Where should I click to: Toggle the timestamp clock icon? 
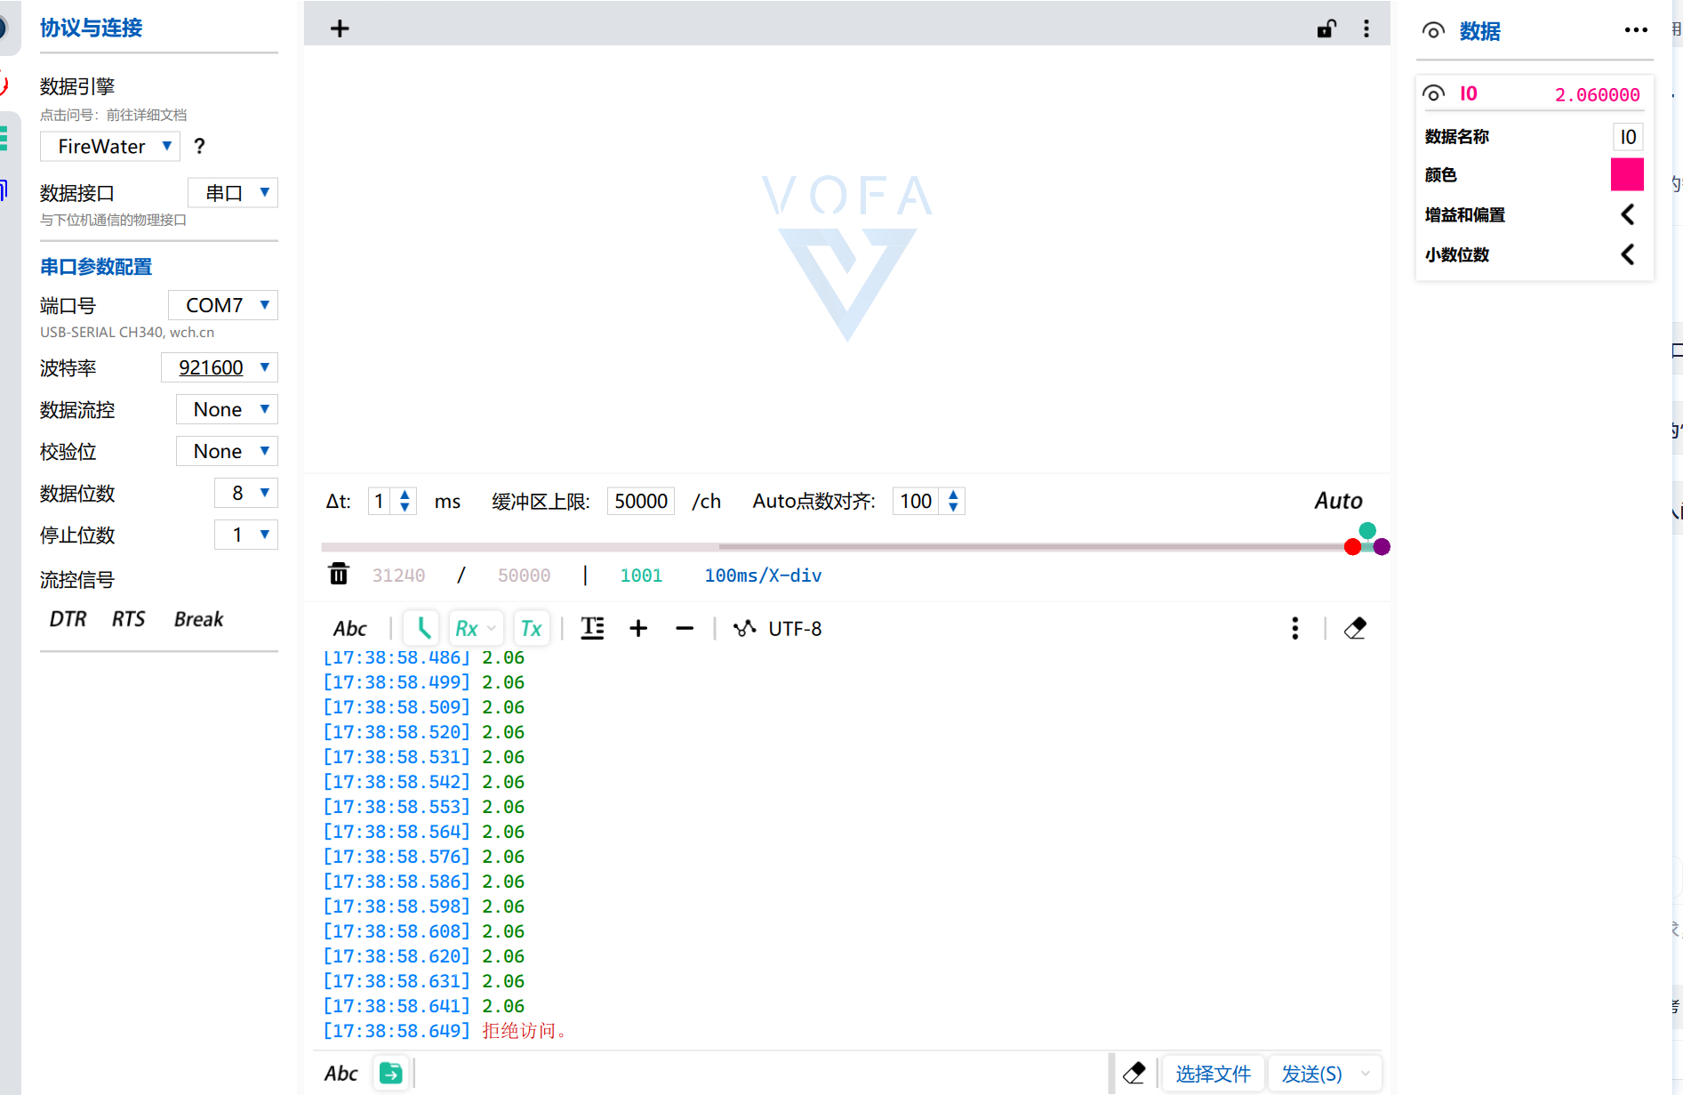click(423, 629)
